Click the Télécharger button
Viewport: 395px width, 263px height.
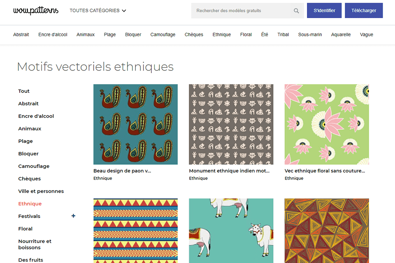364,11
